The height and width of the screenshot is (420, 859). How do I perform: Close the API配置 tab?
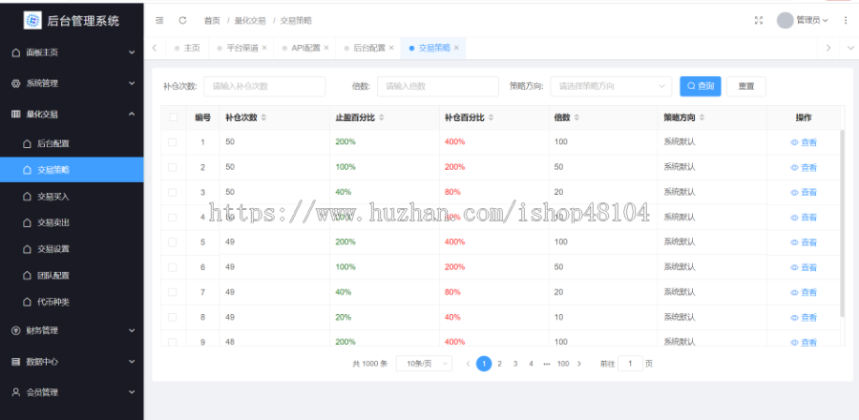coord(326,48)
